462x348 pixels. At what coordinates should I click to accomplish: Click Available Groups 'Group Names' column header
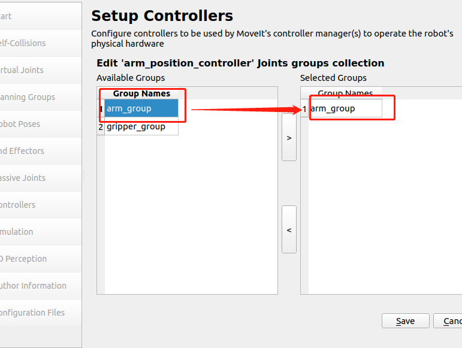pos(141,93)
